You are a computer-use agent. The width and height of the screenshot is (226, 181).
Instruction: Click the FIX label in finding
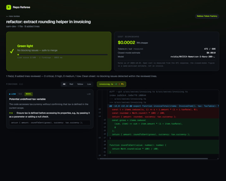click(x=11, y=113)
